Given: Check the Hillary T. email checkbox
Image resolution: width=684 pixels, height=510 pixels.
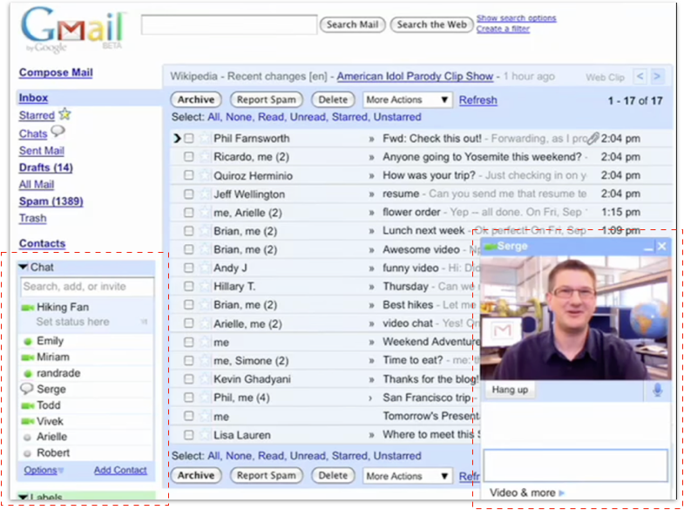Looking at the screenshot, I should 188,286.
